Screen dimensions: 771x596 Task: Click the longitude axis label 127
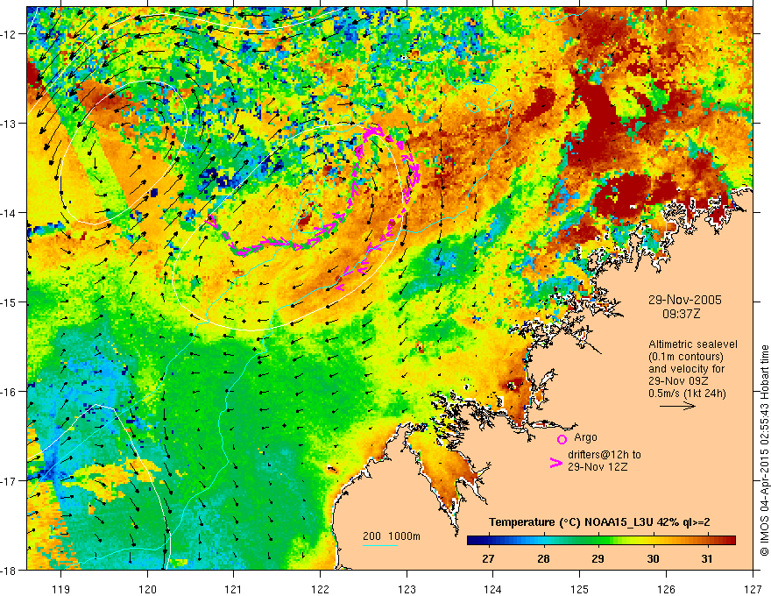(753, 589)
